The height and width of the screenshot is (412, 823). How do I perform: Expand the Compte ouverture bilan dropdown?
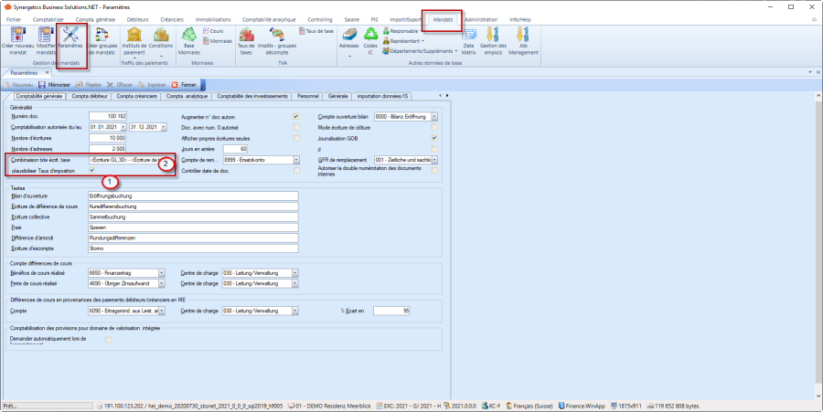tap(434, 117)
